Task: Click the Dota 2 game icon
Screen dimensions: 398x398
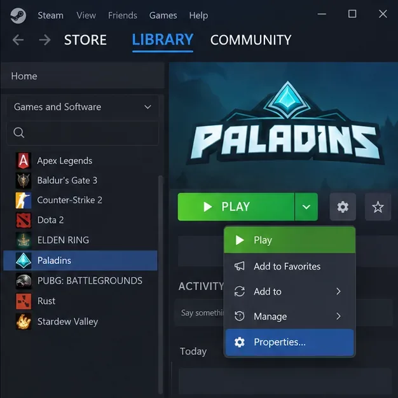Action: (x=24, y=221)
